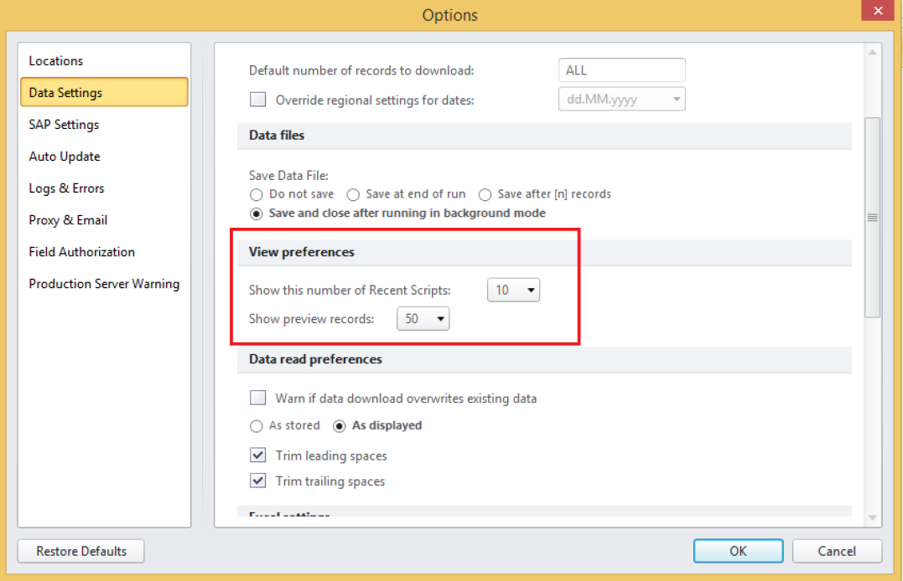The width and height of the screenshot is (903, 581).
Task: Select the As stored radio button
Action: (x=257, y=425)
